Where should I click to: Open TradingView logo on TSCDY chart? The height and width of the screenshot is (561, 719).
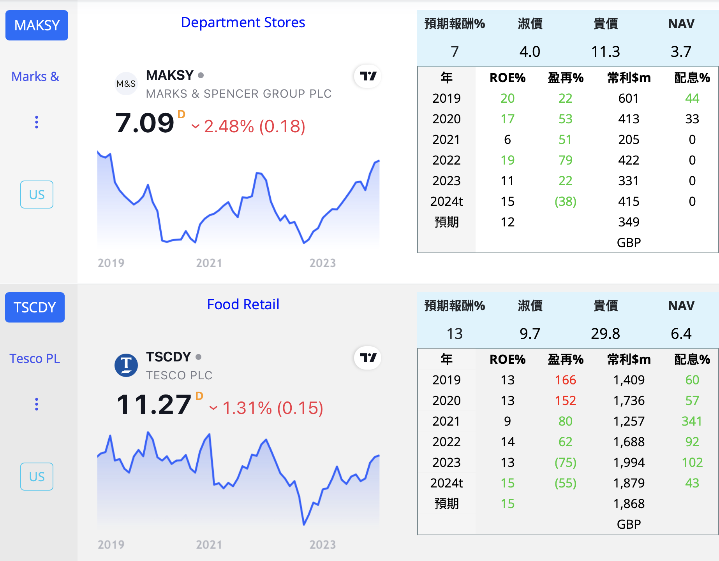(368, 358)
